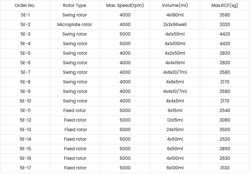Click the Volume(ml) column header
The height and width of the screenshot is (174, 251).
tap(175, 6)
